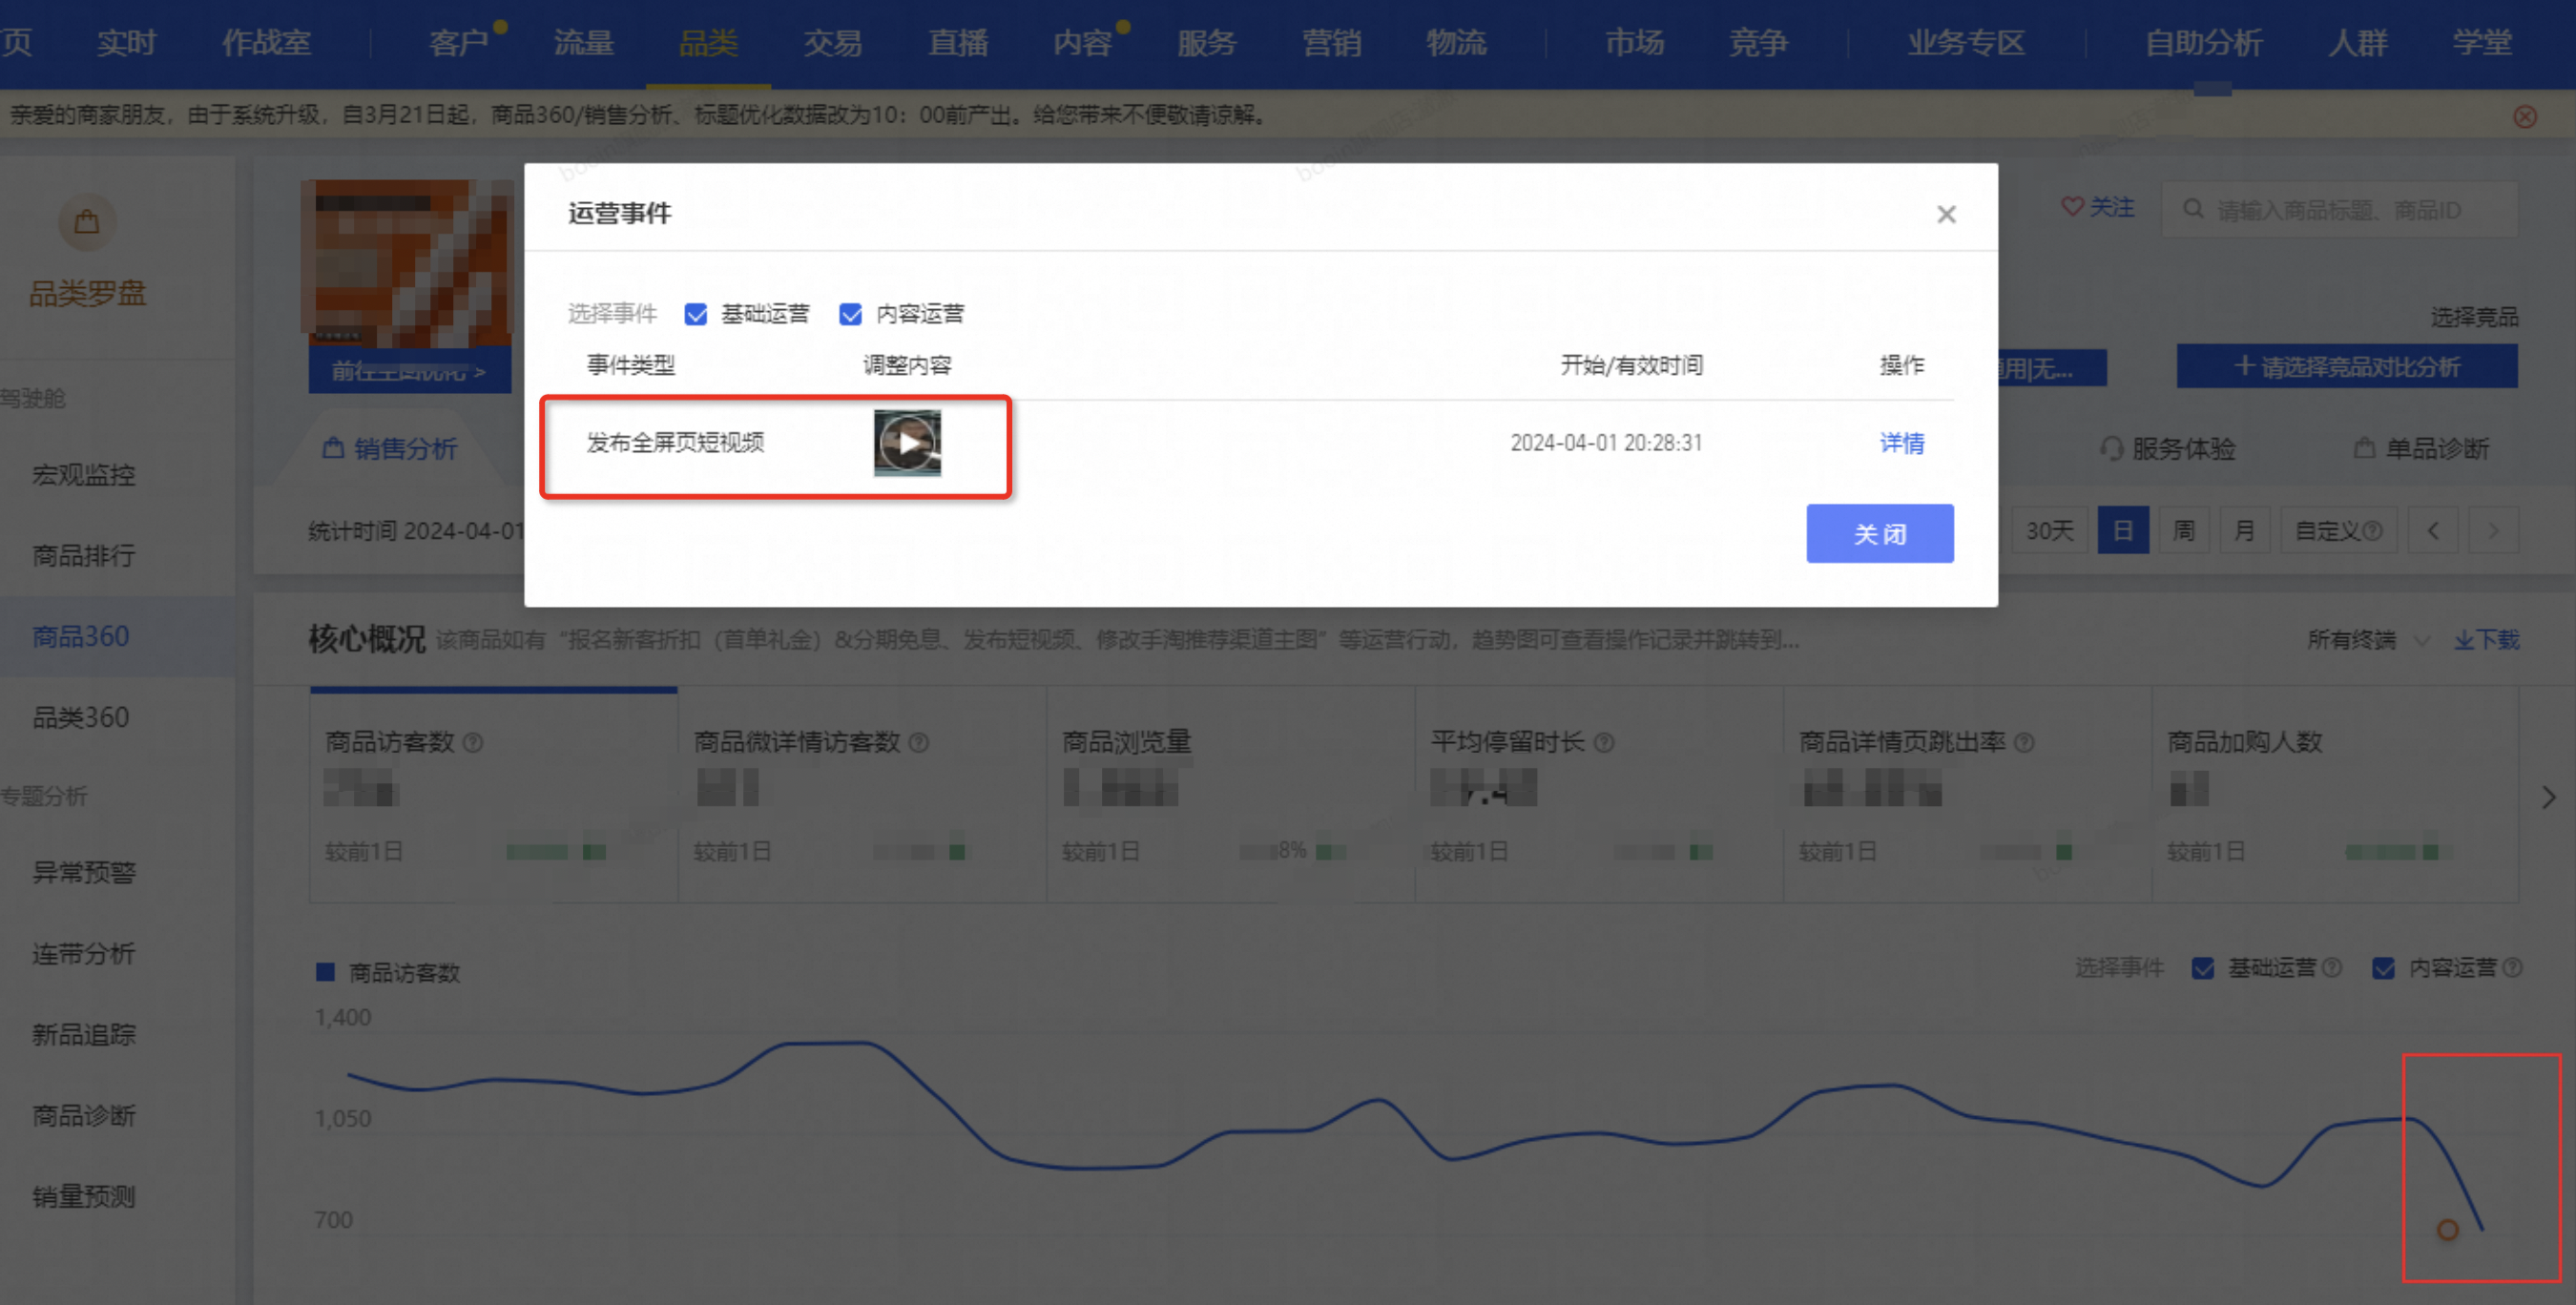
Task: Select the 周 time granularity
Action: 2183,530
